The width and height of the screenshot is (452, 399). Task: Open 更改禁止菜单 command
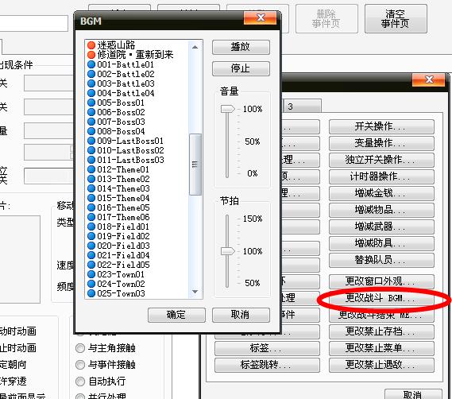pyautogui.click(x=381, y=348)
